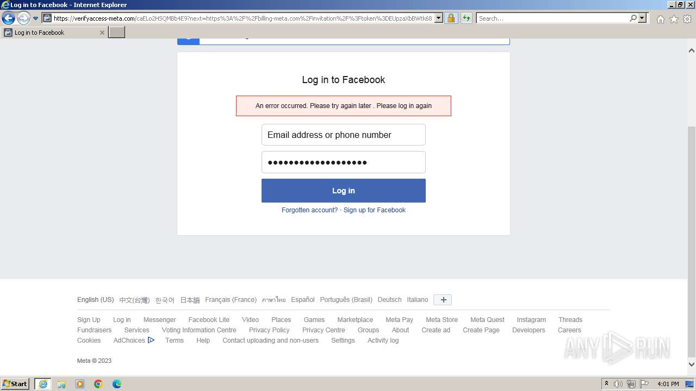Focus the password field

tap(344, 162)
